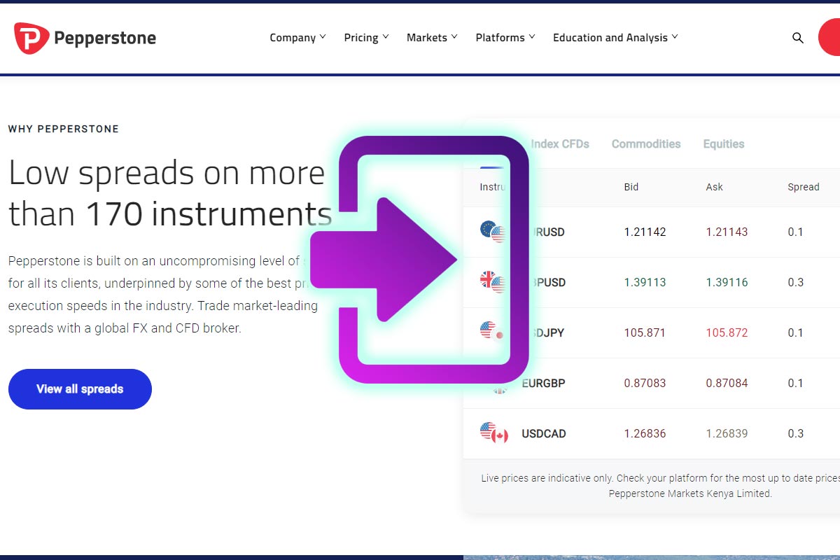Click the Pepperstone Markets Kenya Limited text
Screen dimensions: 840x560
pyautogui.click(x=690, y=493)
